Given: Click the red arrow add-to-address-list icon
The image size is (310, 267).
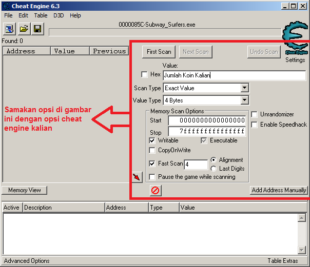Looking at the screenshot, I should coord(137,177).
